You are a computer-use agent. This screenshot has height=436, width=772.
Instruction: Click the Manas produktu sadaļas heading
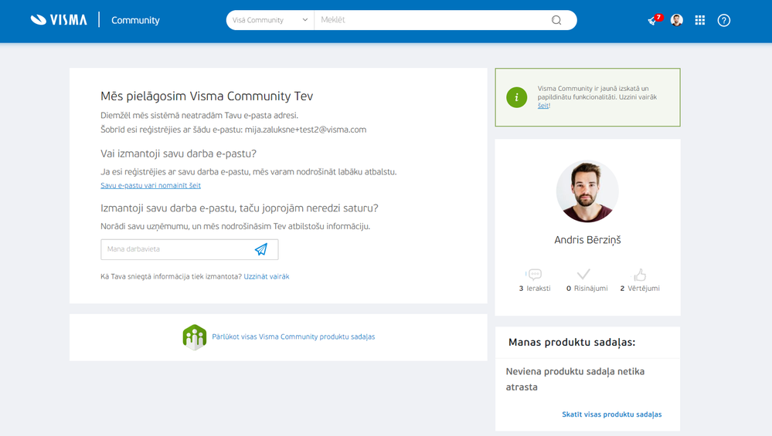point(572,342)
